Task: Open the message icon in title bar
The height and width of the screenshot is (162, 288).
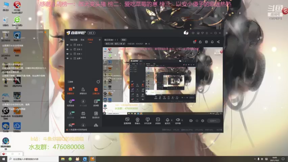Action: tap(193, 33)
